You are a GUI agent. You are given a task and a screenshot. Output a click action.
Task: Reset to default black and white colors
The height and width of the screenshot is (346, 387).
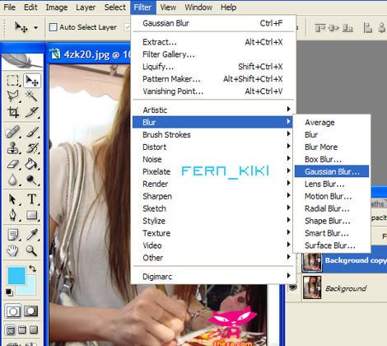coord(9,292)
